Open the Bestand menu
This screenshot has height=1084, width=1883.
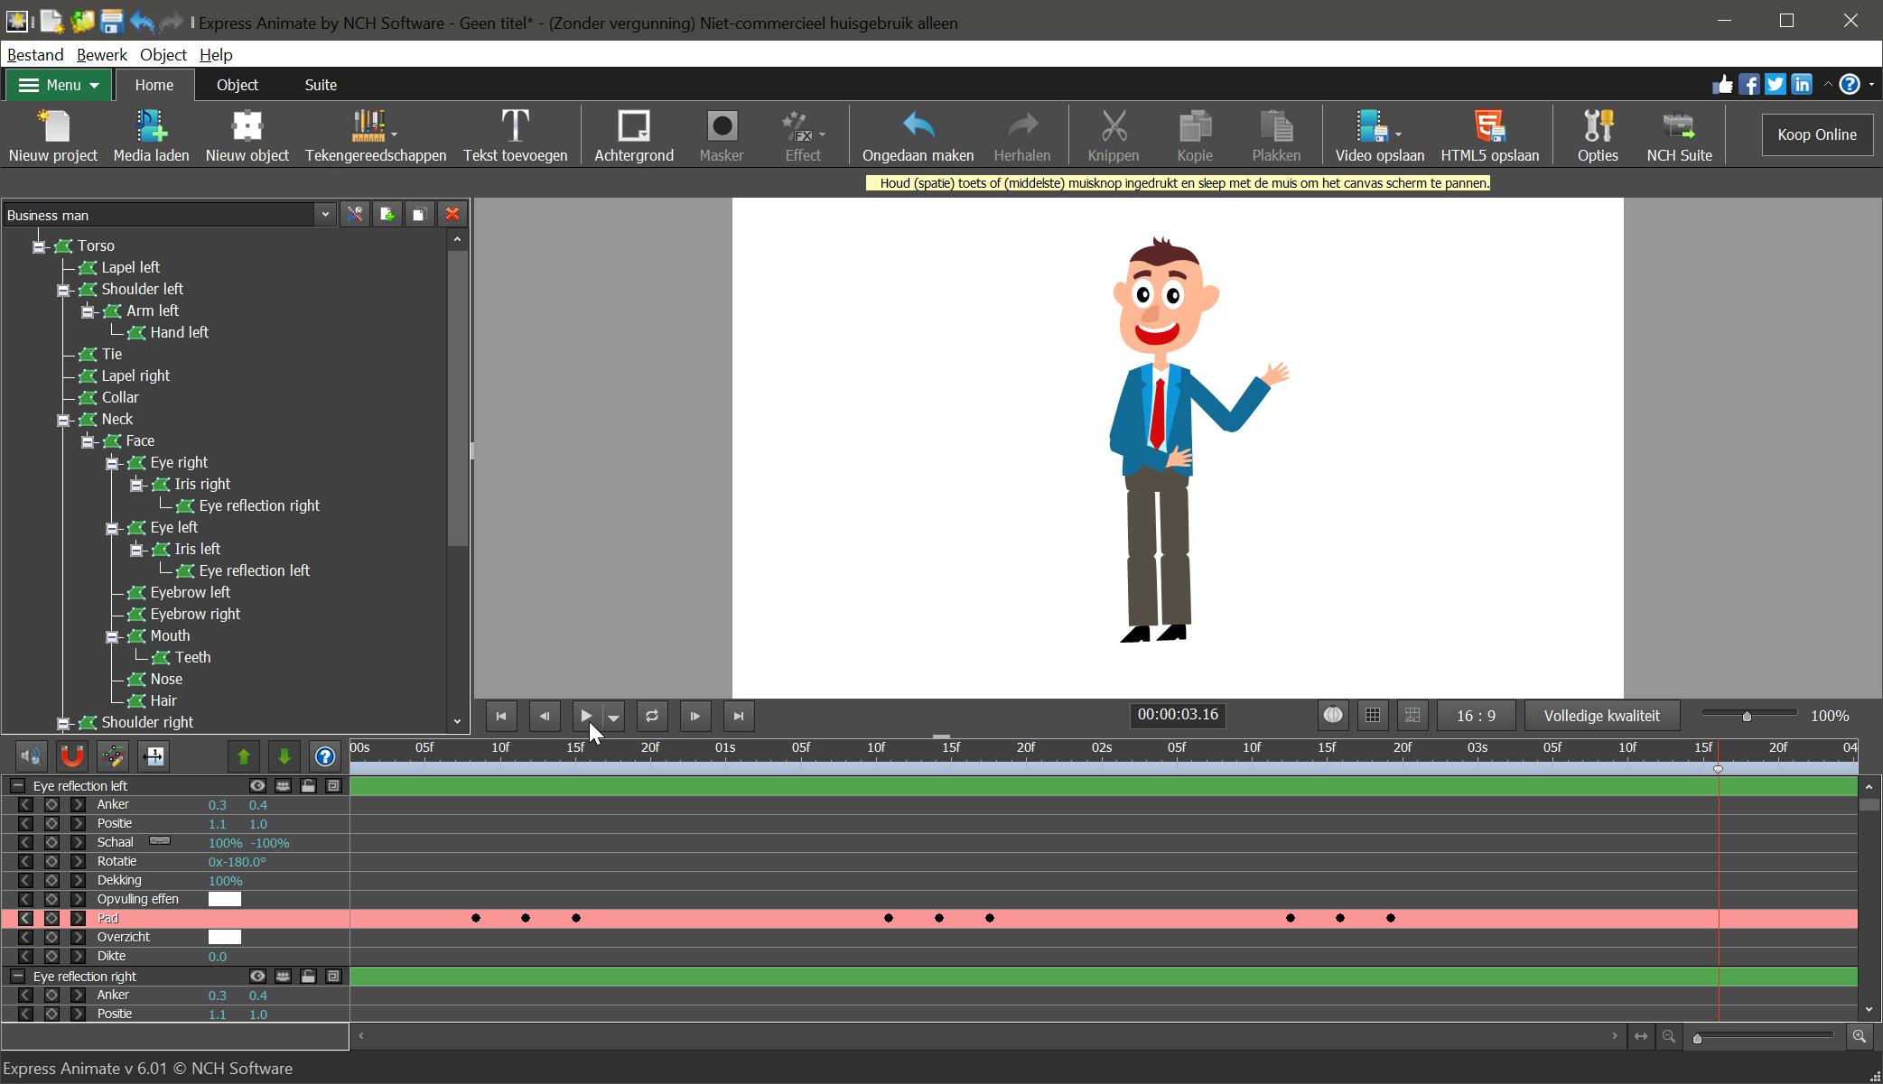[34, 55]
